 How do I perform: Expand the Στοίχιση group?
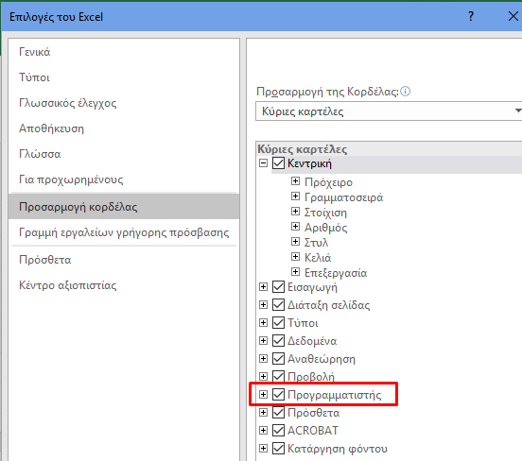pyautogui.click(x=295, y=212)
